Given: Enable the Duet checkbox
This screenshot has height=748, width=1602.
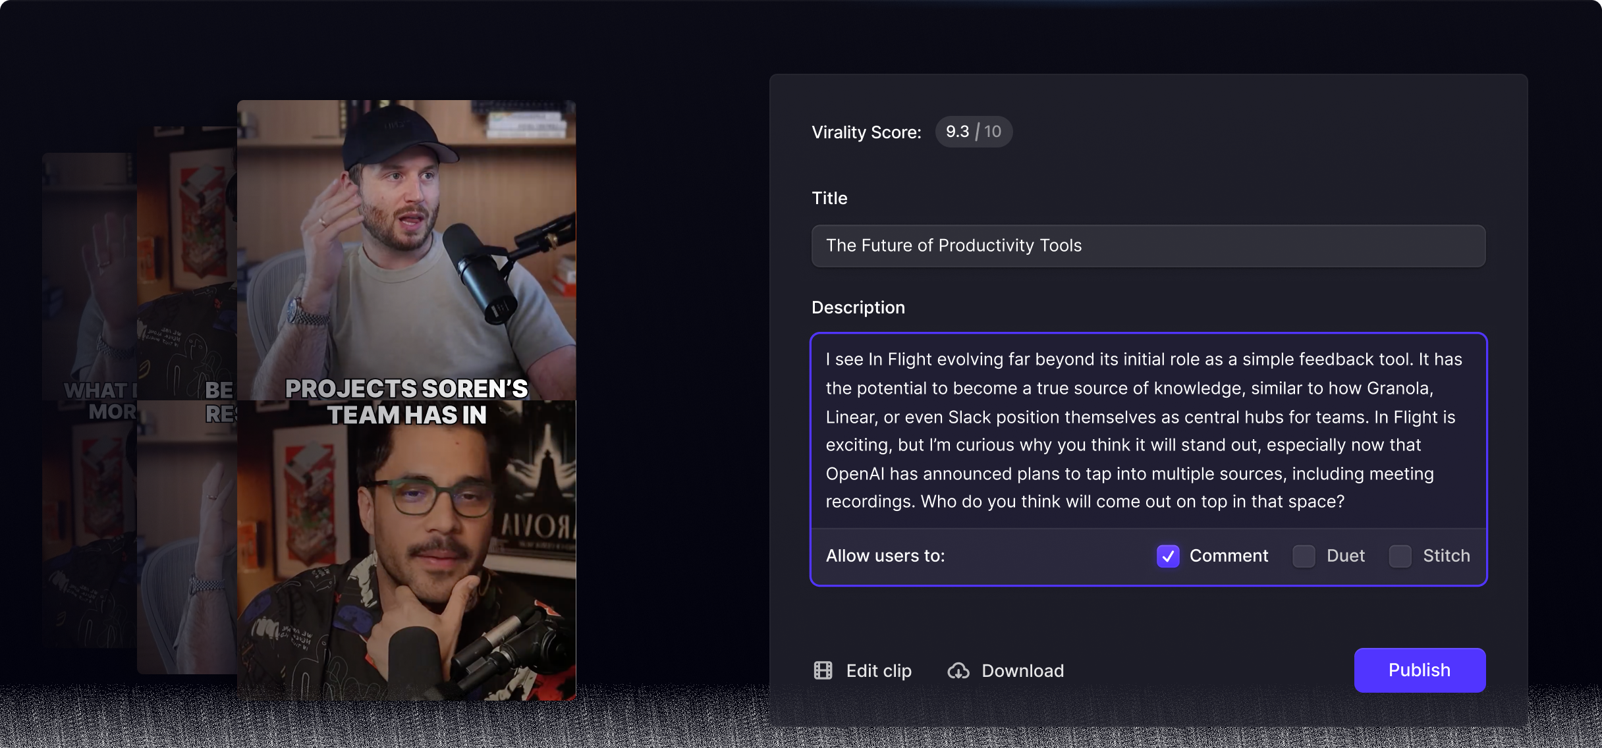Looking at the screenshot, I should pyautogui.click(x=1304, y=556).
